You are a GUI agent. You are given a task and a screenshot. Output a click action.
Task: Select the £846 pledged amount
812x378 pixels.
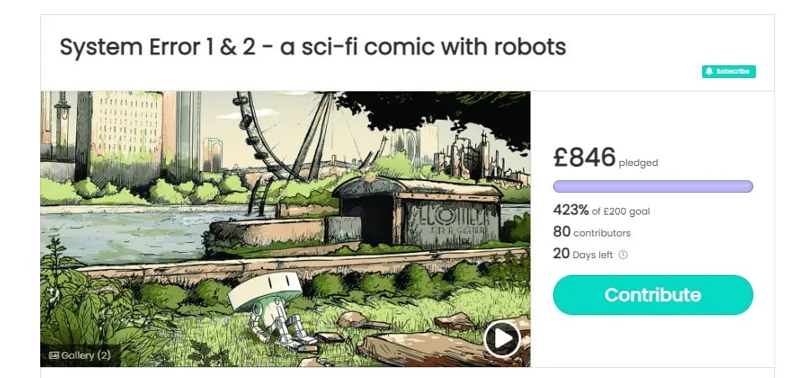point(605,158)
